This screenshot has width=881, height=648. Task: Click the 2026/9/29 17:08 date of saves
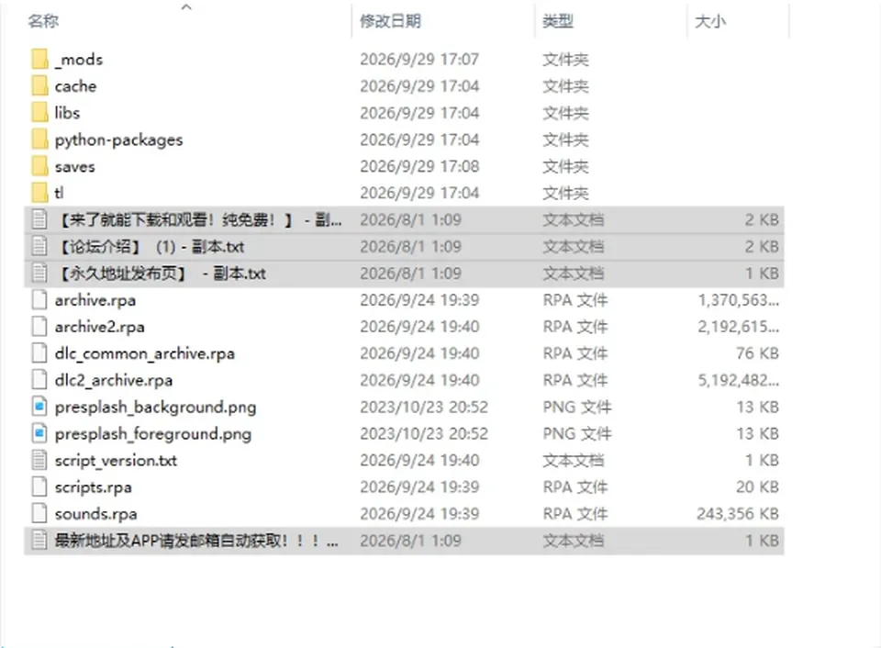[x=419, y=166]
